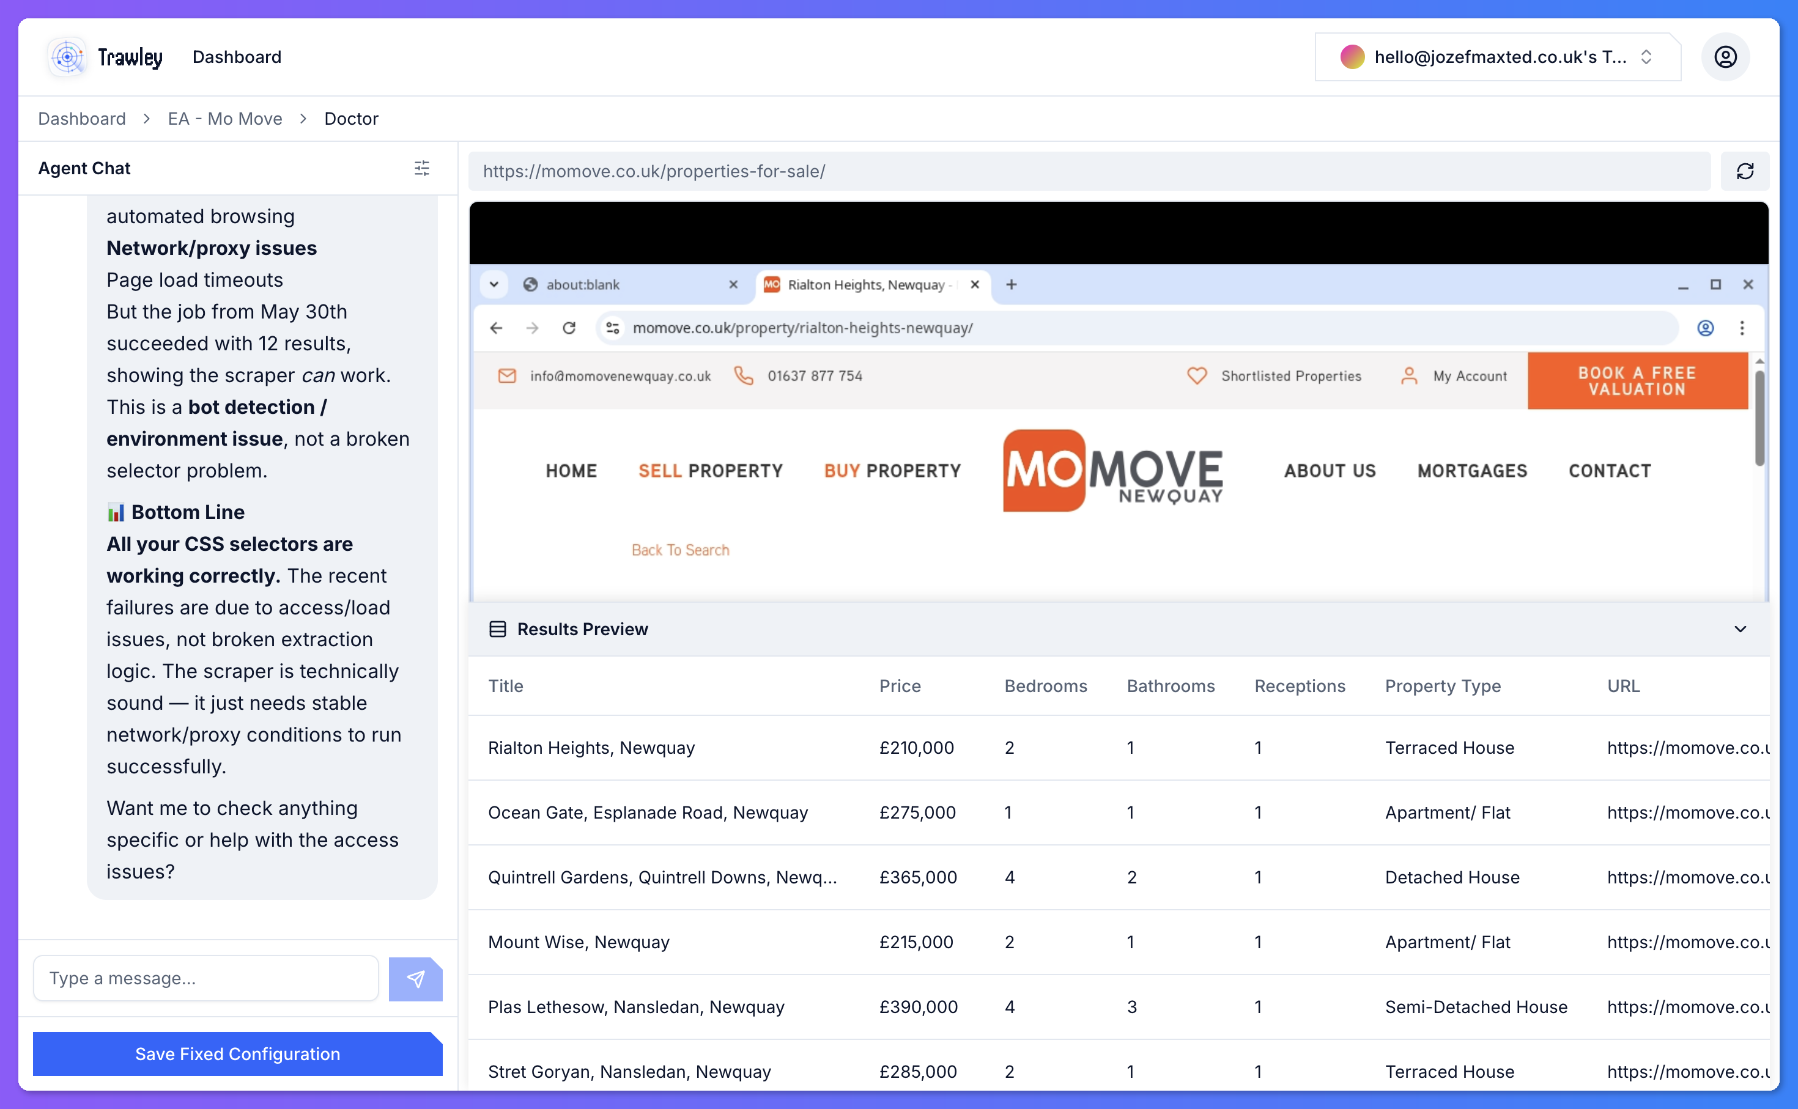Select the Mount Wise, Newquay title cell
The width and height of the screenshot is (1798, 1109).
[x=579, y=941]
